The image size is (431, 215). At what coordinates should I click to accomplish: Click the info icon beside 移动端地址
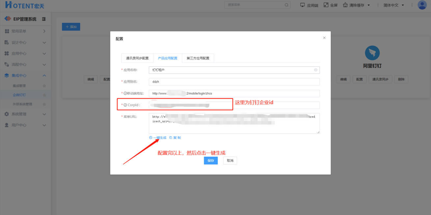[x=125, y=94]
